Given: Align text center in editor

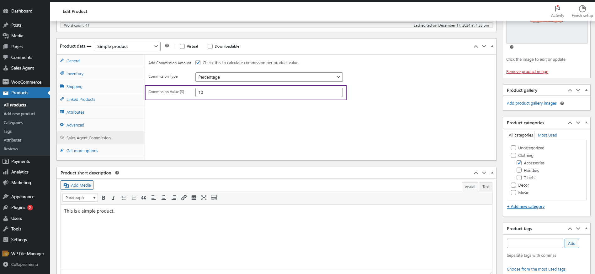Looking at the screenshot, I should tap(164, 198).
